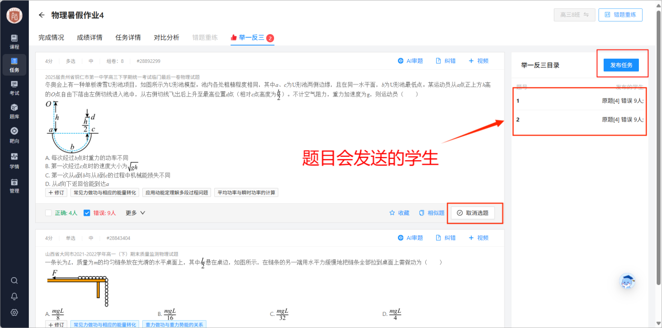Click the source line 2025届贵州省铜仁市第一中学
The image size is (662, 328).
(122, 77)
